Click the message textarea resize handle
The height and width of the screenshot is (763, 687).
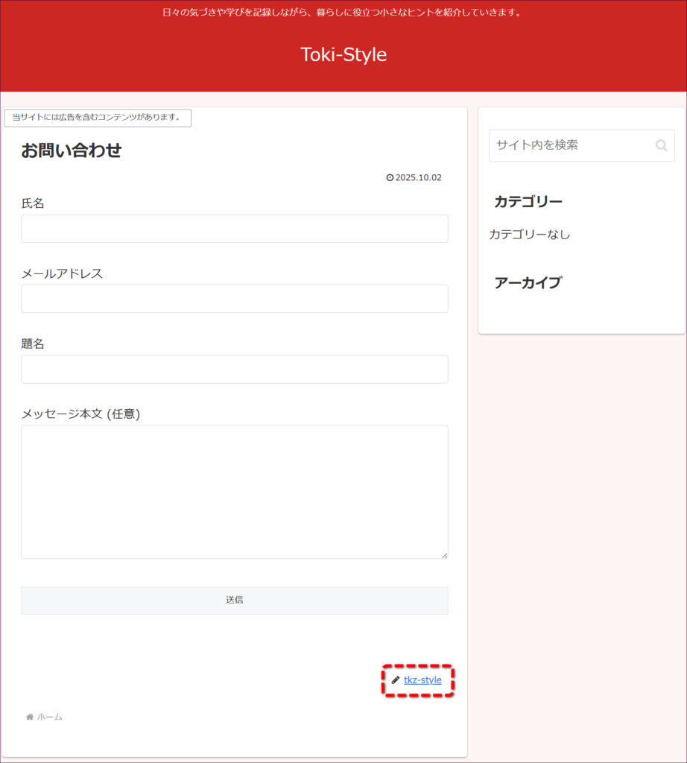(x=445, y=554)
